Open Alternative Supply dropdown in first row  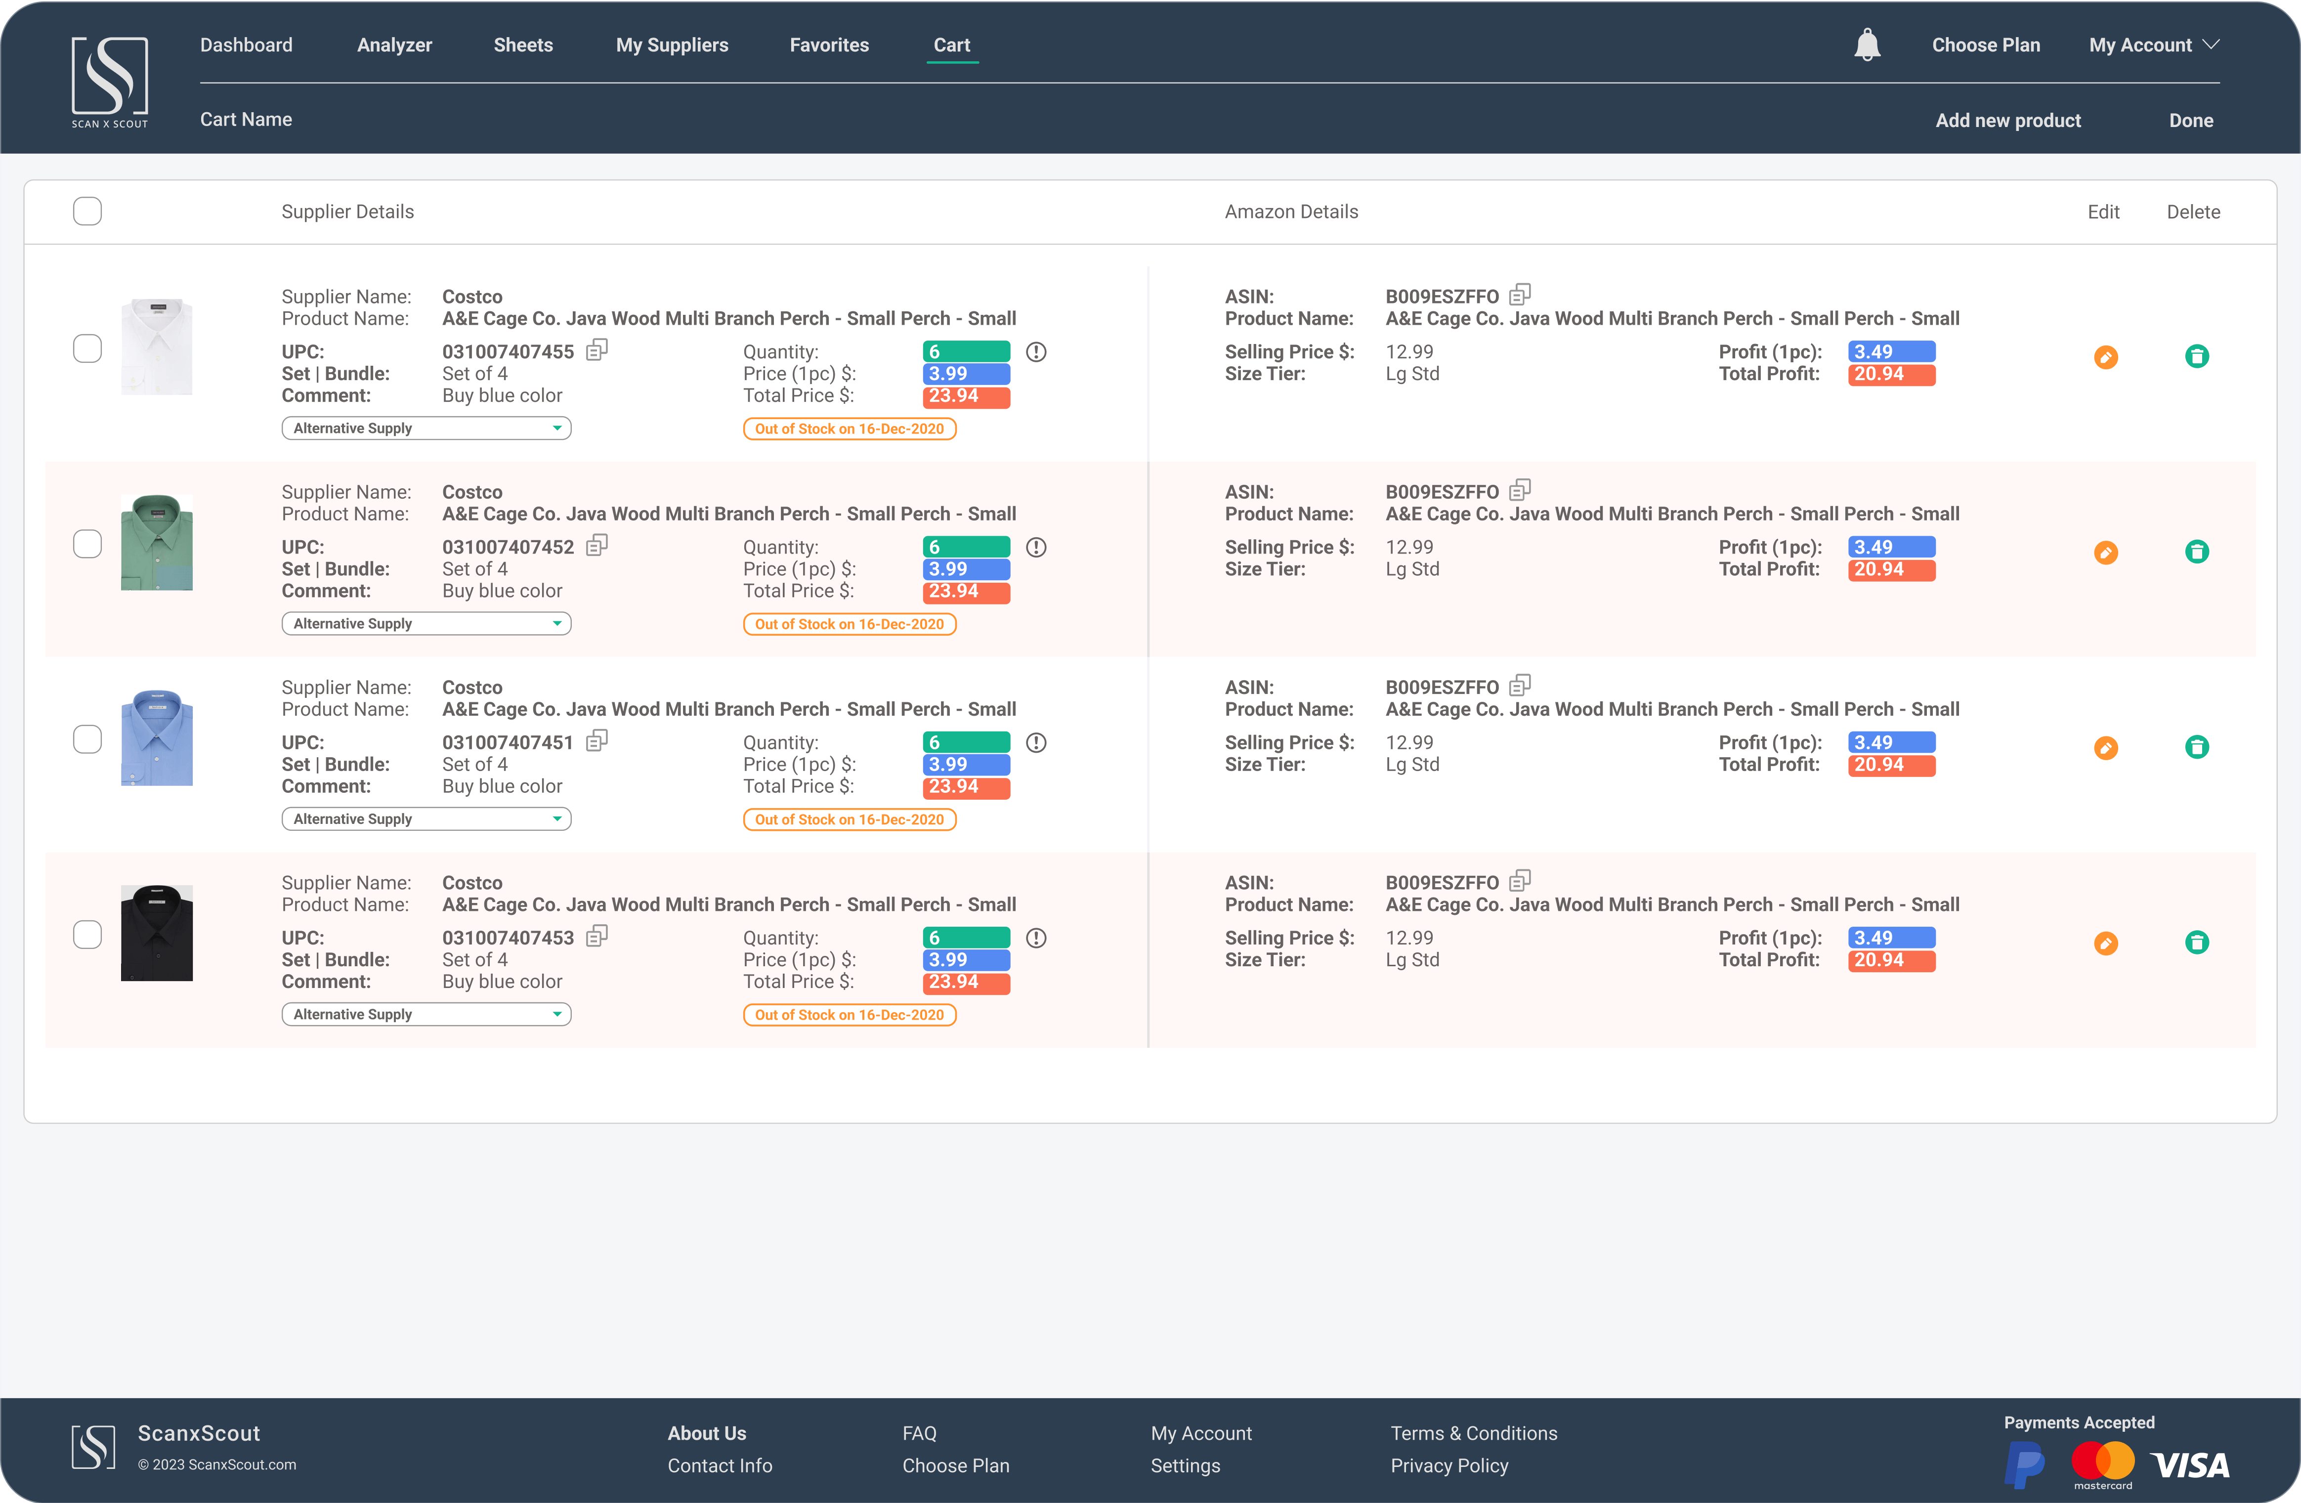[426, 429]
